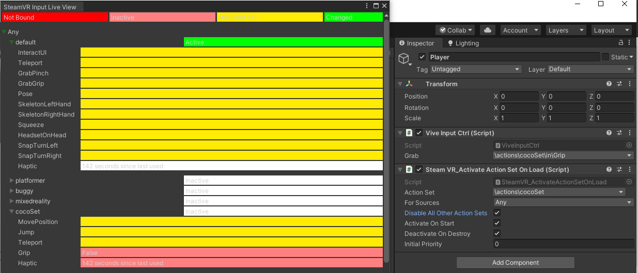Click the Player name field
The height and width of the screenshot is (273, 638).
pos(514,57)
